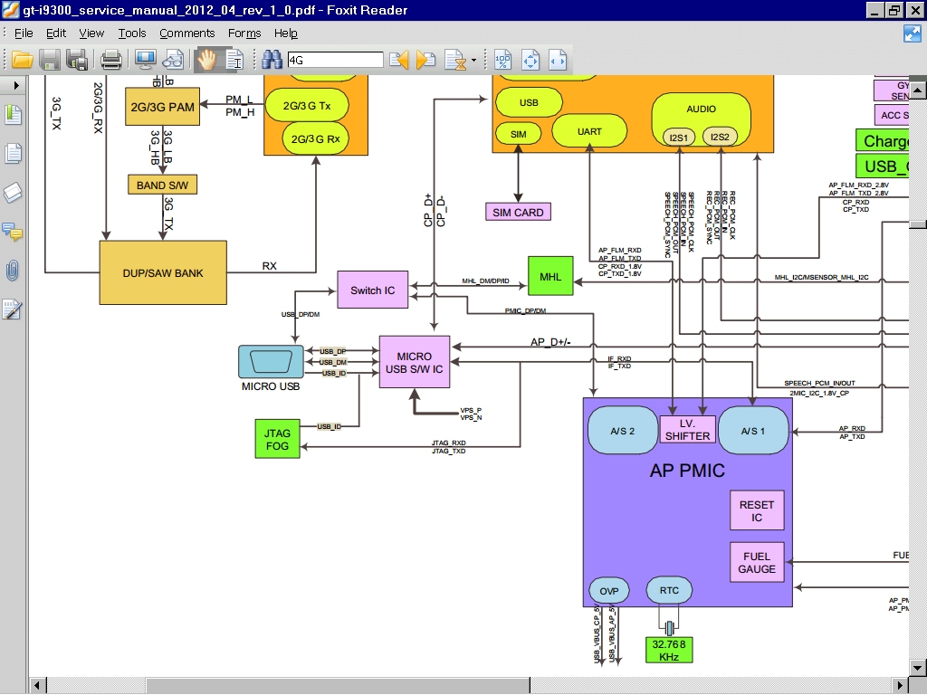Click the search options hourglass page icon

pyautogui.click(x=455, y=60)
